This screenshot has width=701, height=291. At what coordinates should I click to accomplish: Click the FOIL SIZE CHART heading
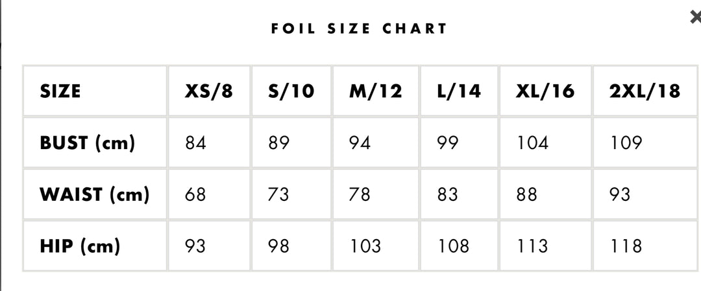pos(359,29)
